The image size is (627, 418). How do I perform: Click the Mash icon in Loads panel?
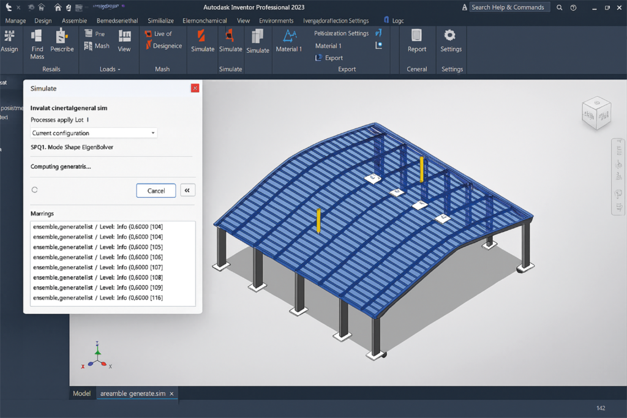pos(89,46)
